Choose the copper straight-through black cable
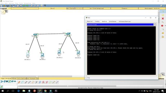Screen dimensions: 166x93 (x=26, y=82)
